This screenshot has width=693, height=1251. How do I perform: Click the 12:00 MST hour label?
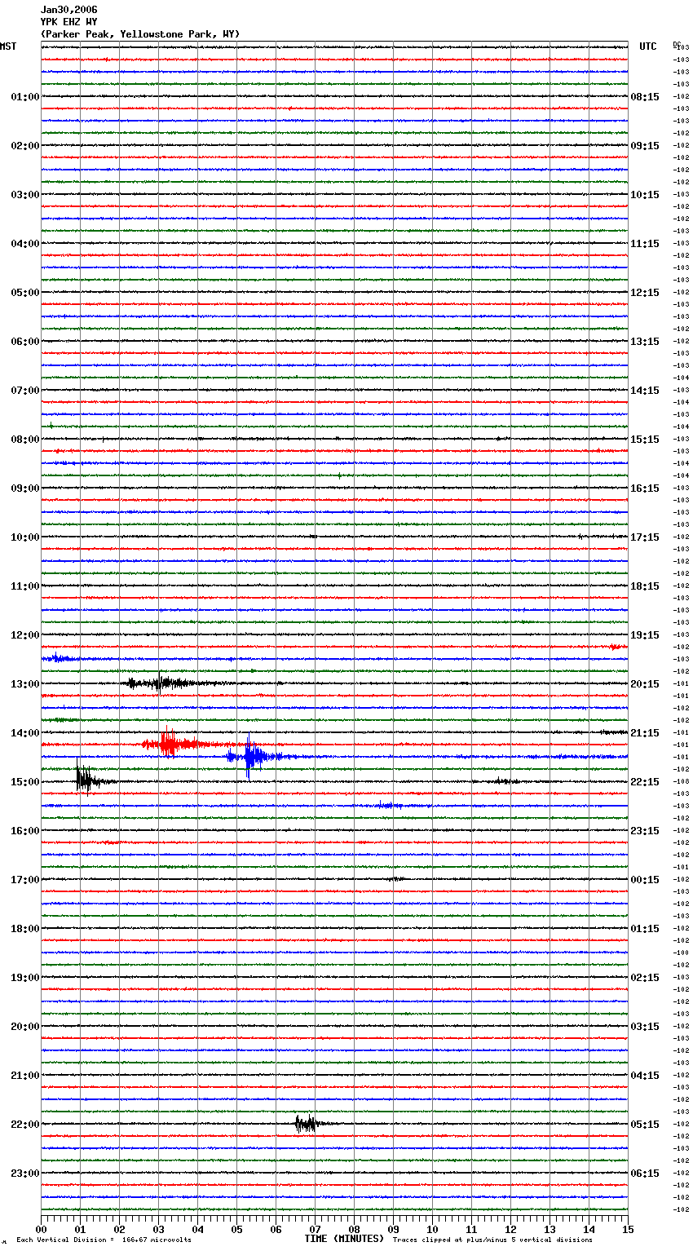coord(25,635)
